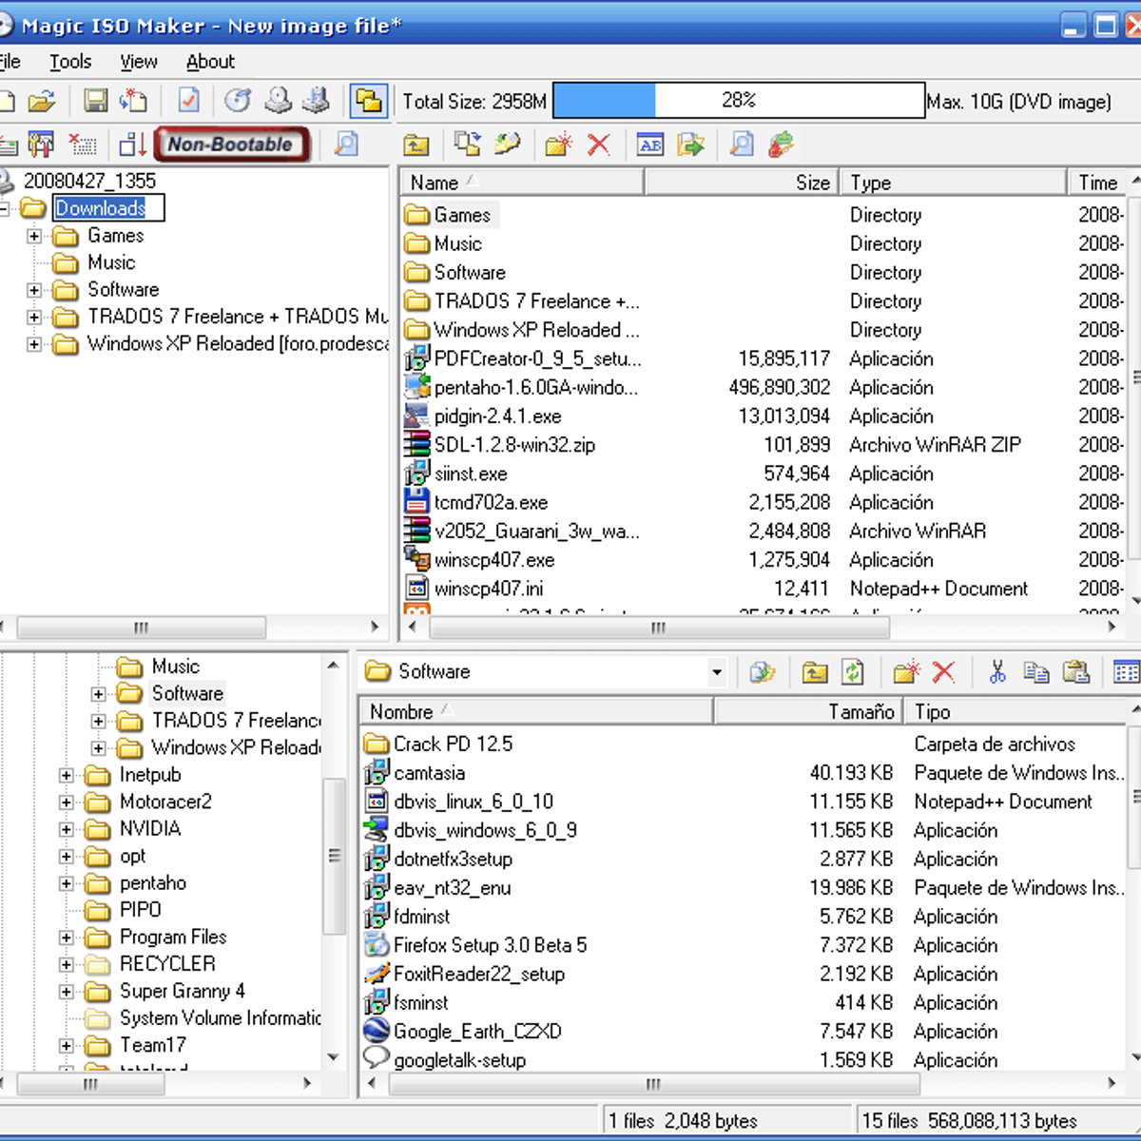Sort image list by Type column
The image size is (1141, 1141).
pos(954,183)
